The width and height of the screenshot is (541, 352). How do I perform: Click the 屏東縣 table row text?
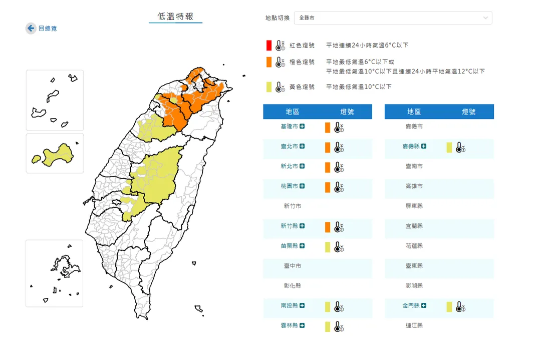pyautogui.click(x=414, y=206)
